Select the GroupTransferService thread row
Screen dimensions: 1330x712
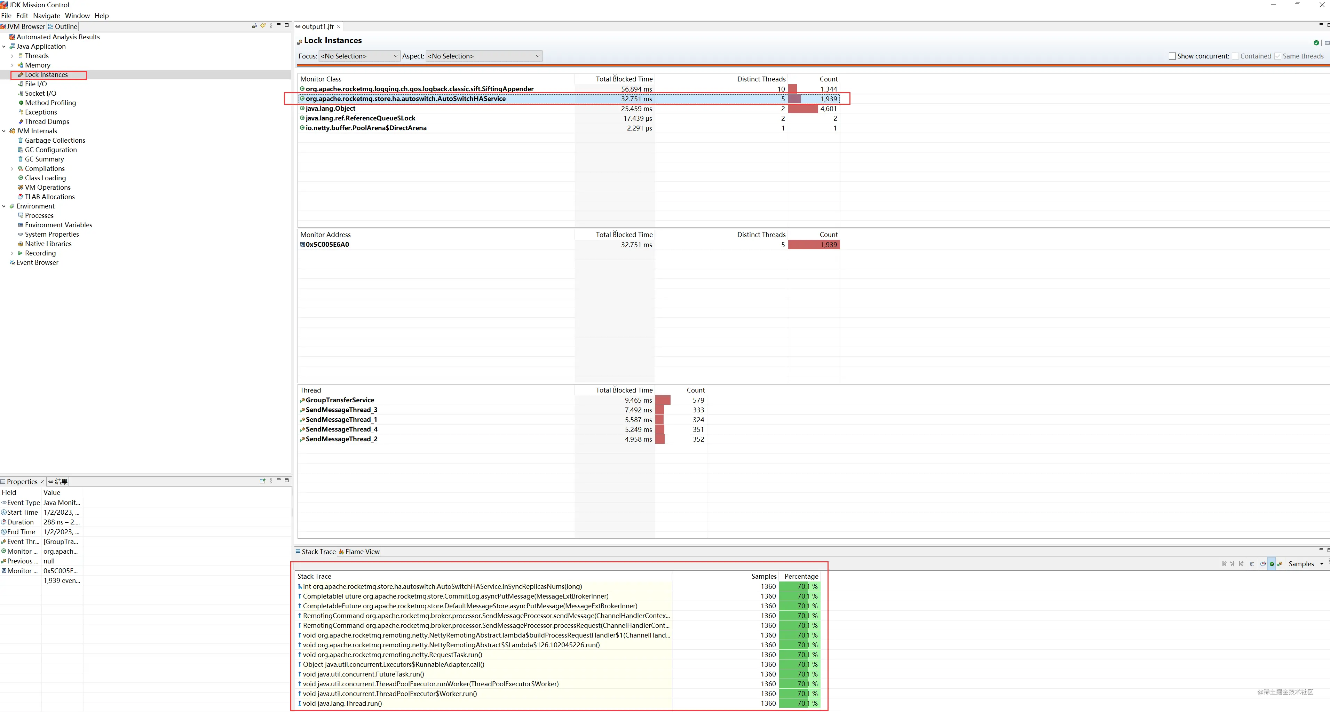[x=340, y=400]
